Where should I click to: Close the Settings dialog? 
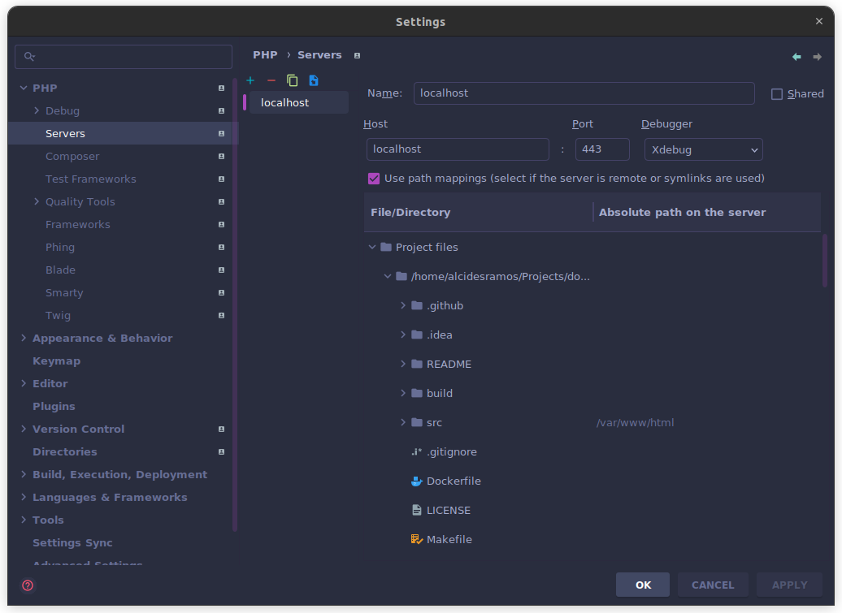click(x=819, y=21)
